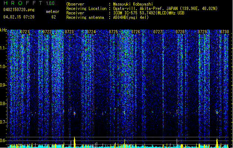The height and width of the screenshot is (148, 233).
Task: Click the 0722 time marker
Action: tap(47, 32)
